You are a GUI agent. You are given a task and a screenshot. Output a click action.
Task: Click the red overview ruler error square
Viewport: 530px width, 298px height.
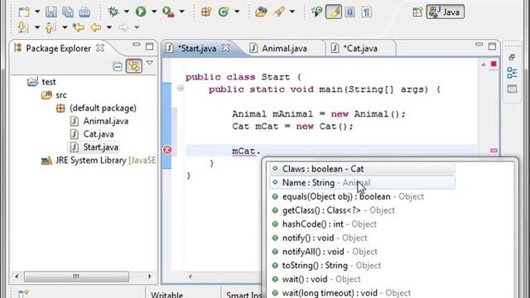[494, 64]
